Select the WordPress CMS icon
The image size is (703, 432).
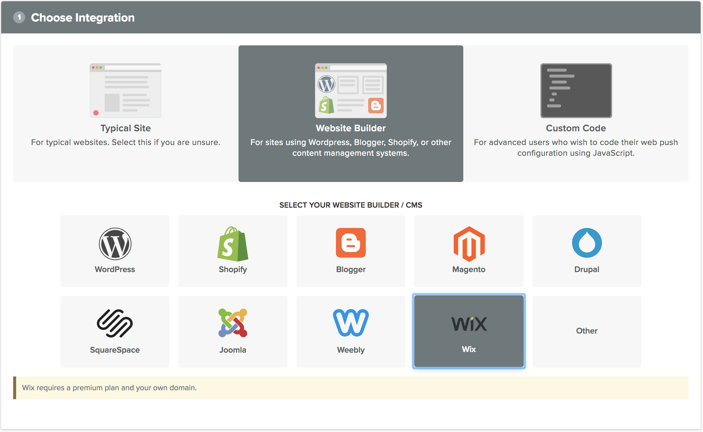pos(115,243)
